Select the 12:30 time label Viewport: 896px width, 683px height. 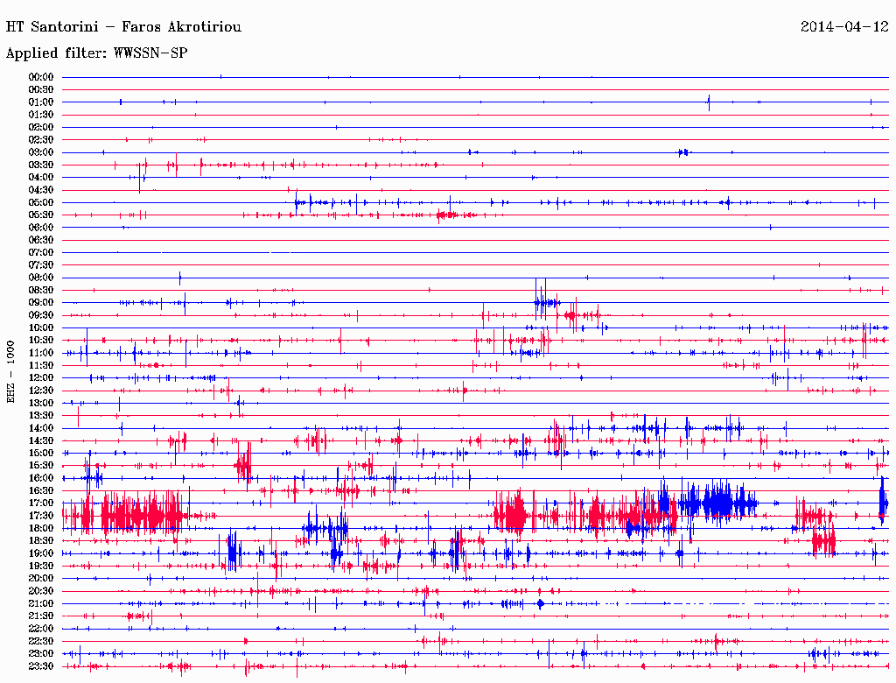[x=41, y=391]
